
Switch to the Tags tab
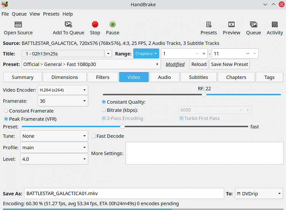[269, 77]
